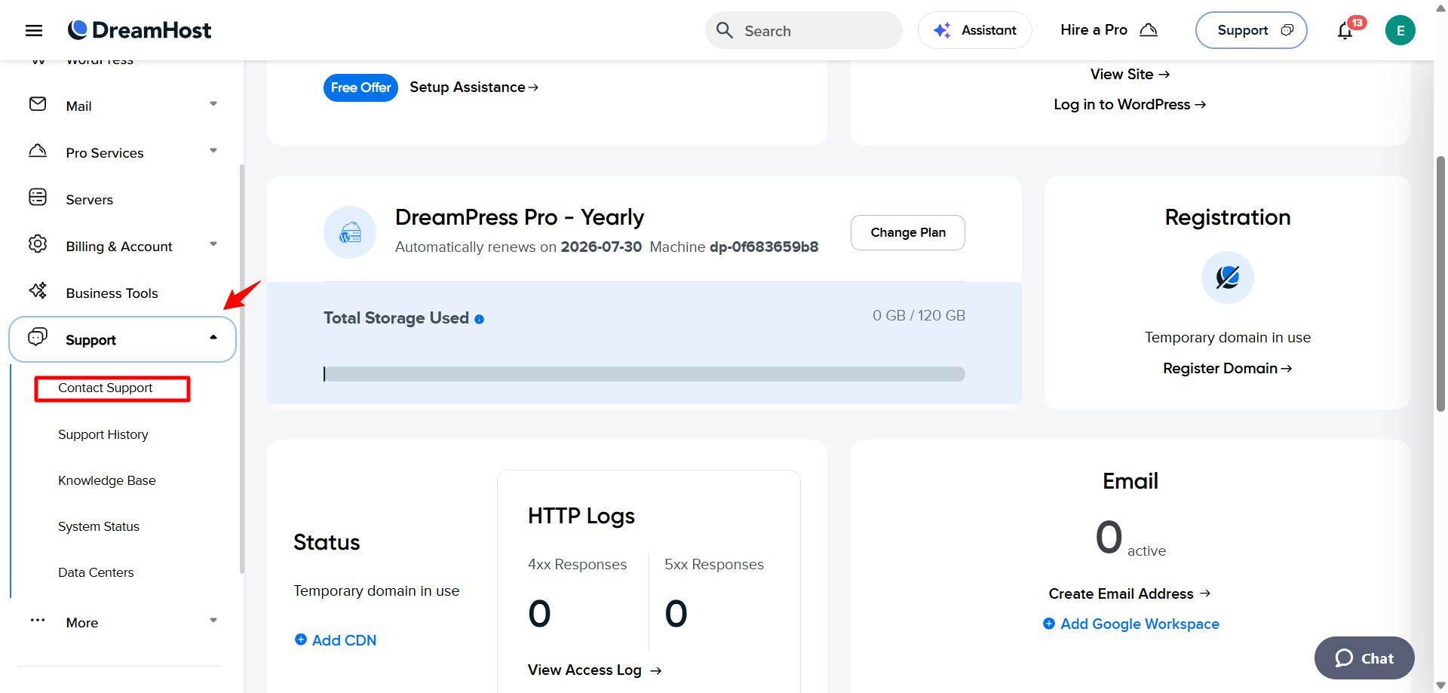Click the Change Plan button
1448x693 pixels.
click(x=908, y=232)
